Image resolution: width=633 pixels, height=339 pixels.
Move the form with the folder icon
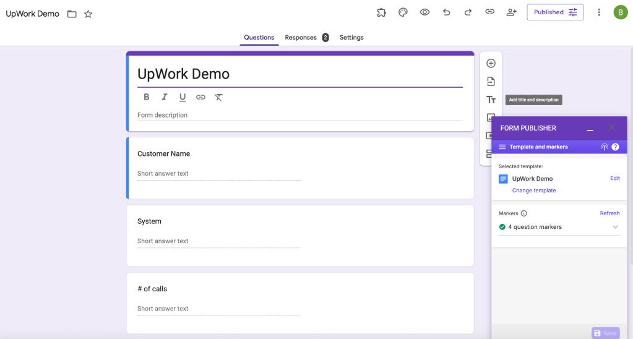coord(72,14)
